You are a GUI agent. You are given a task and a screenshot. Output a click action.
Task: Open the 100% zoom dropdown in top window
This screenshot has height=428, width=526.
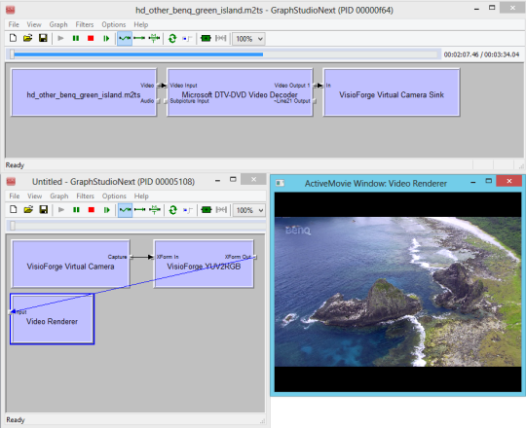pyautogui.click(x=249, y=39)
